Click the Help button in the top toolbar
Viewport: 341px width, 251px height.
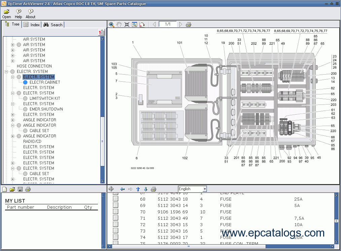(x=19, y=14)
